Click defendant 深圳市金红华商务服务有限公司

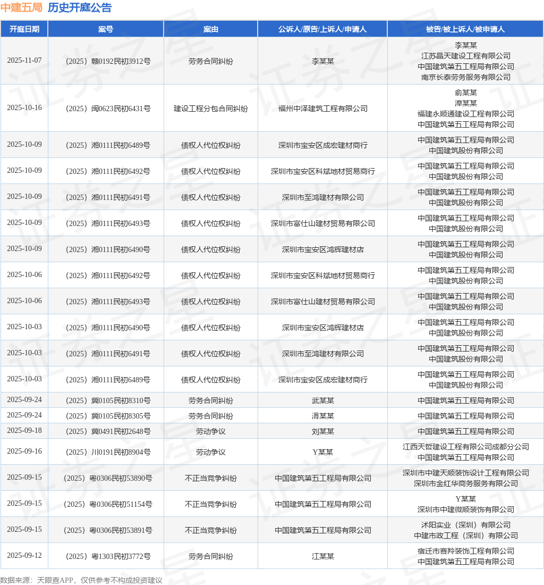466,483
